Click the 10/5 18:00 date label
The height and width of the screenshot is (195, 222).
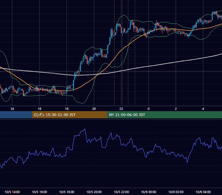click(x=67, y=192)
